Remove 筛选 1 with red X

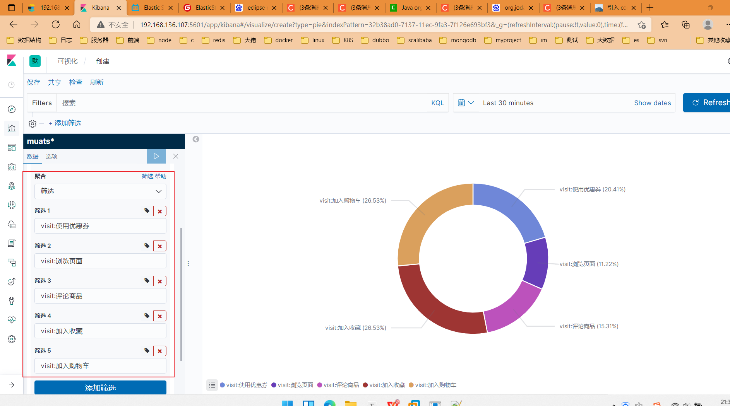[x=160, y=211]
